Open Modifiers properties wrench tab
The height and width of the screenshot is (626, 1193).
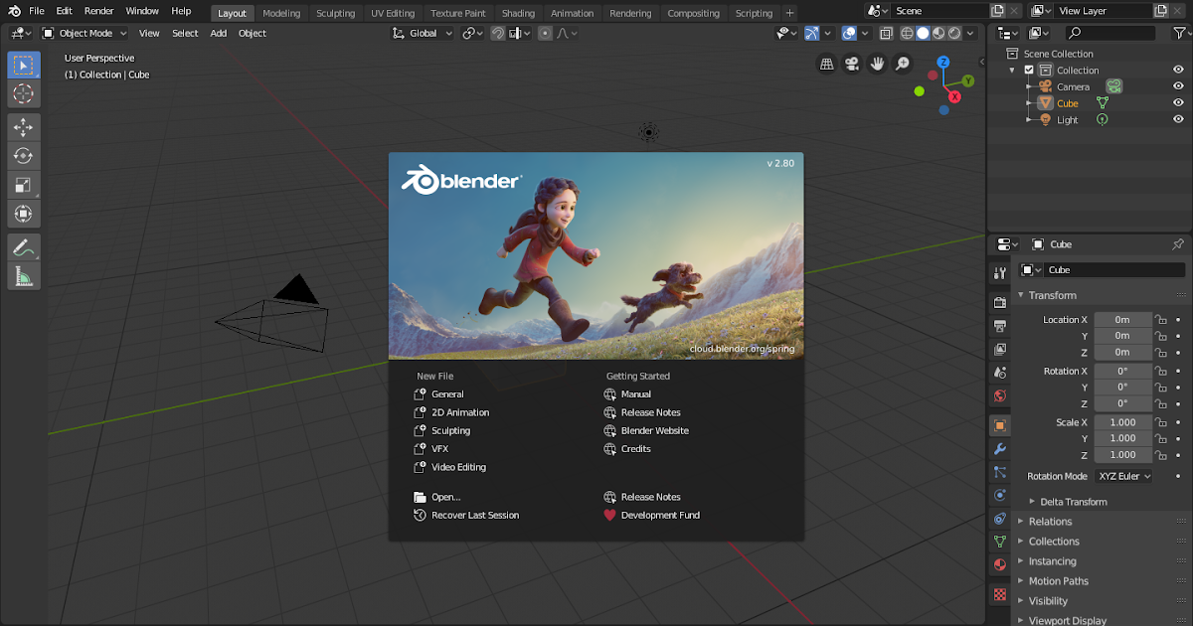point(1000,449)
